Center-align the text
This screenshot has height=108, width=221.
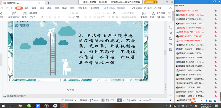pyautogui.click(x=90, y=17)
